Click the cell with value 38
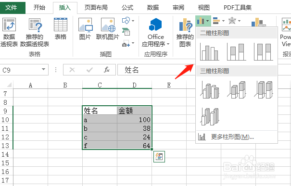The width and height of the screenshot is (291, 186). (134, 128)
